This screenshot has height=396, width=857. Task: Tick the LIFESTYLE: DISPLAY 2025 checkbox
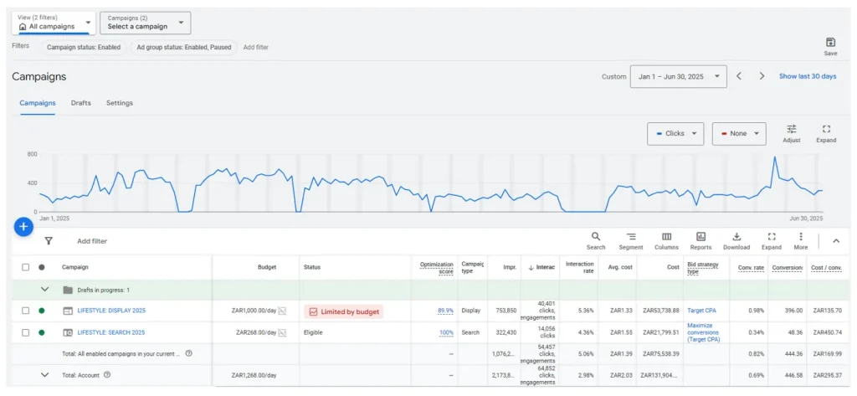click(26, 311)
